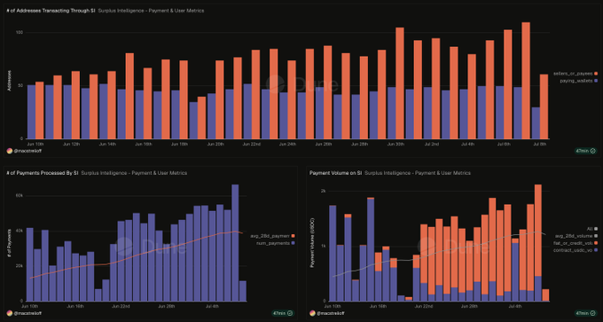
Task: Toggle the paying_wallets series in legend
Action: click(x=578, y=81)
